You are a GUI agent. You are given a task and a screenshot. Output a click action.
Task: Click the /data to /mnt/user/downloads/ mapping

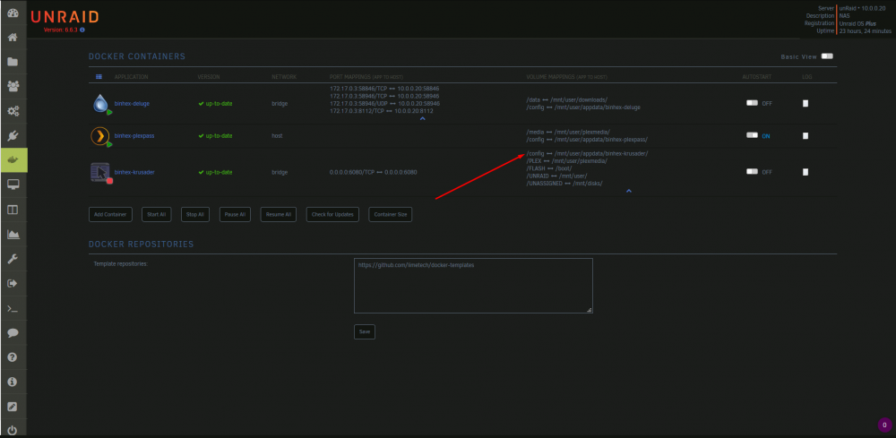[567, 100]
